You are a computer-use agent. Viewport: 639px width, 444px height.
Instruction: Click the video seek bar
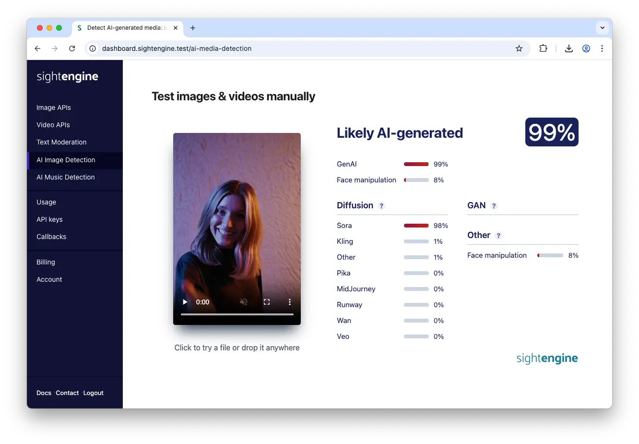tap(237, 314)
